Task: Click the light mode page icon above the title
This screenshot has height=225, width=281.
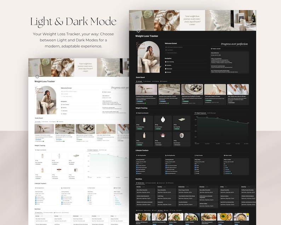Action: (x=37, y=77)
